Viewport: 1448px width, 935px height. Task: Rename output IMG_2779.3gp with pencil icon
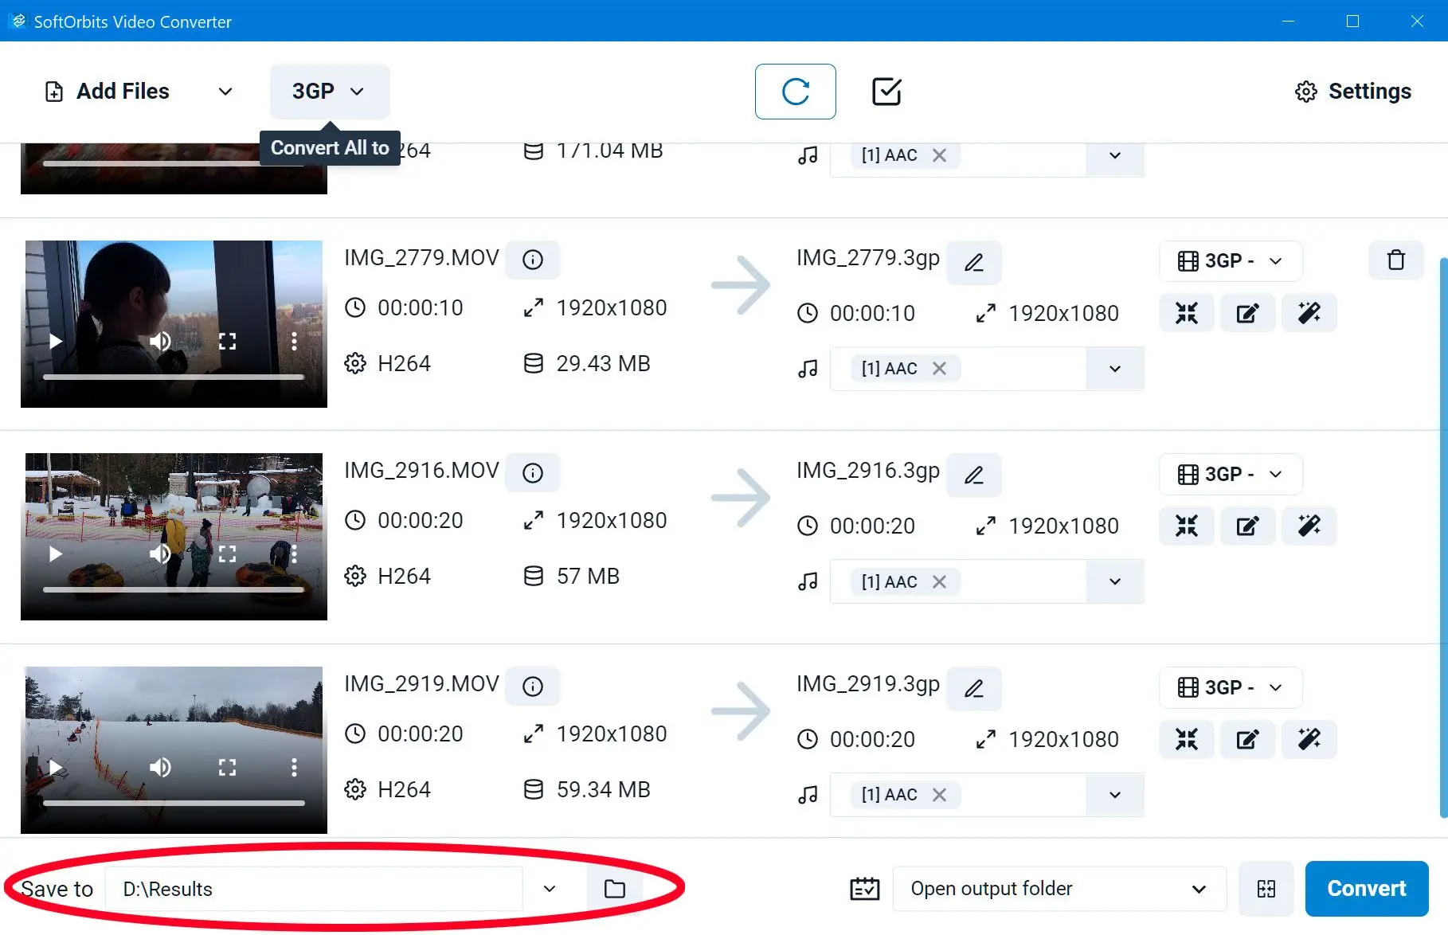point(973,263)
